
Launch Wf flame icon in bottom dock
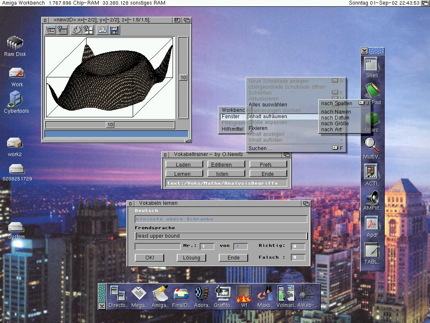(244, 294)
